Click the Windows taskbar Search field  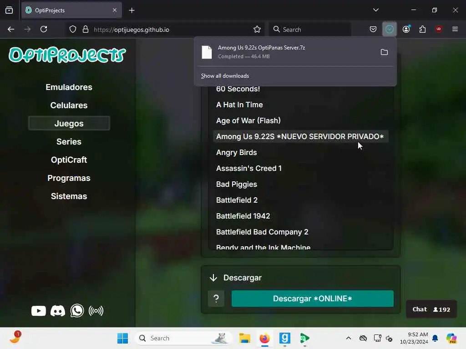(x=184, y=338)
